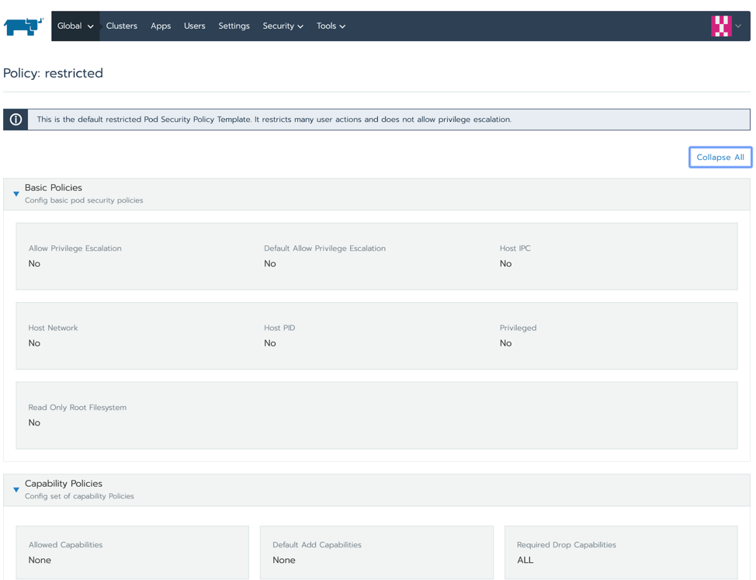
Task: Open the Security dropdown menu
Action: pos(283,26)
